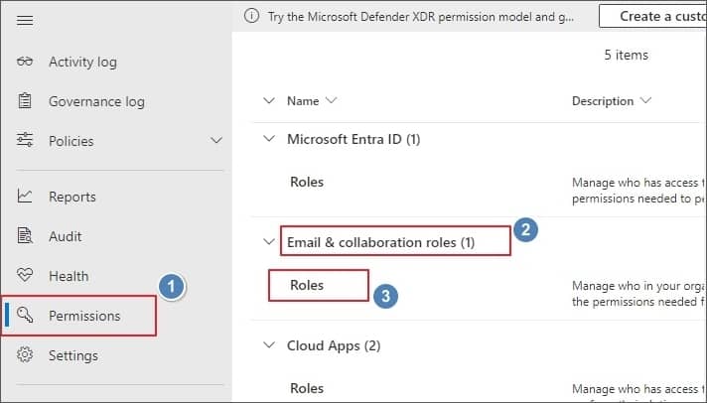Collapse all groups chevron beside Name header
The image size is (707, 403).
click(269, 100)
